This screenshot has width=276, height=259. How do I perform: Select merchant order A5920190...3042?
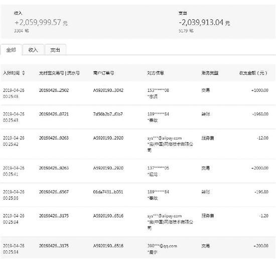coord(108,90)
